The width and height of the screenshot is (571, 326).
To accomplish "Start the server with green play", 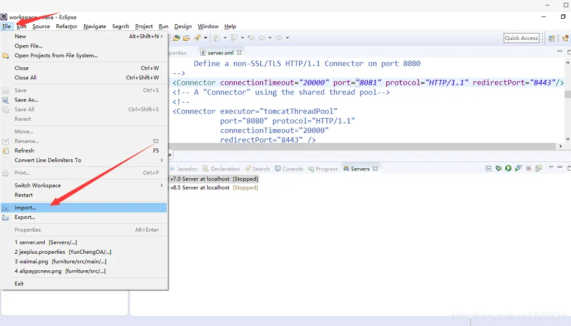I will click(509, 168).
